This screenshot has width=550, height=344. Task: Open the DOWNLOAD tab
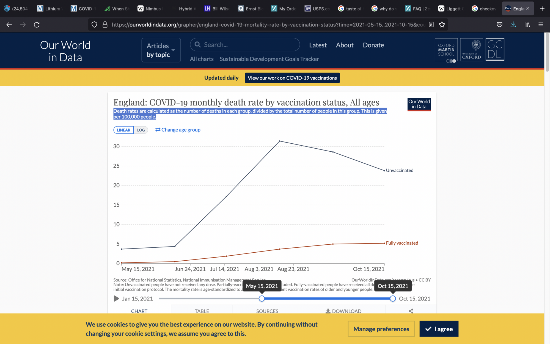point(343,311)
